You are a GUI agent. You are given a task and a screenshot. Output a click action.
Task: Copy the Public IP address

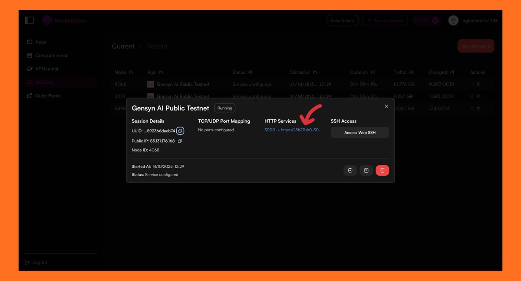pyautogui.click(x=180, y=141)
